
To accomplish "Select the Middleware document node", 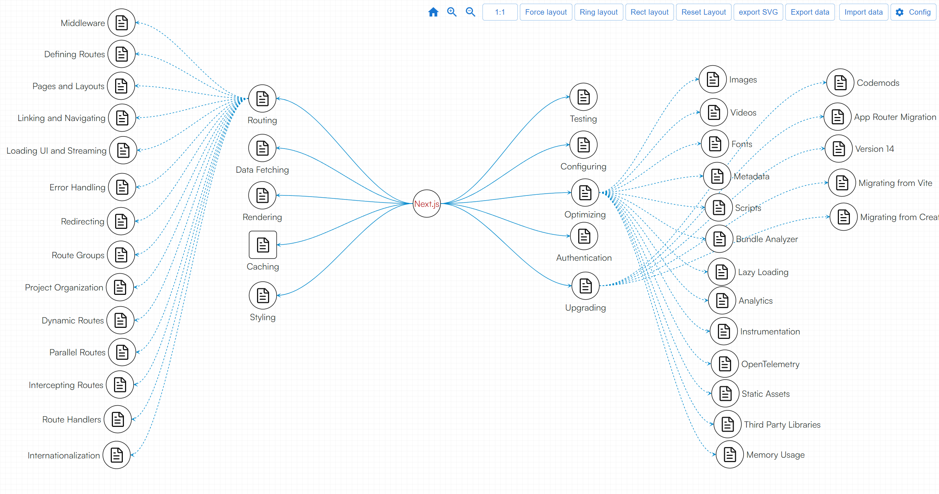I will coord(121,23).
